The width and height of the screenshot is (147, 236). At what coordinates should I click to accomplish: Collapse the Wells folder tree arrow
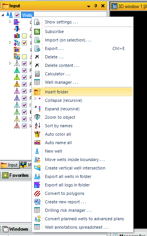3,15
